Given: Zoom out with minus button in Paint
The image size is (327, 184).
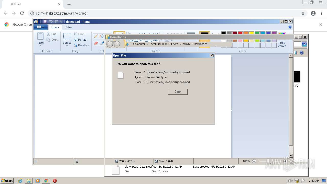Looking at the screenshot, I should tap(254, 161).
